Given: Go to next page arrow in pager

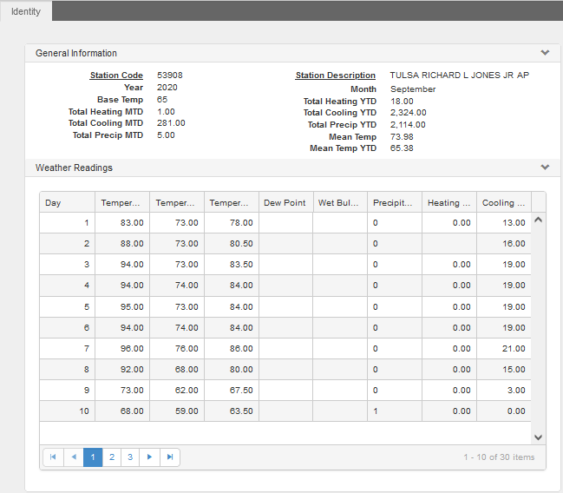Looking at the screenshot, I should pyautogui.click(x=149, y=457).
